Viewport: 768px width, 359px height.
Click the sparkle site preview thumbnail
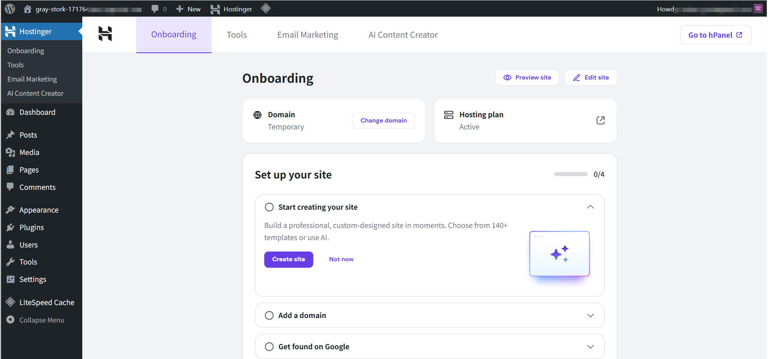[x=559, y=254]
